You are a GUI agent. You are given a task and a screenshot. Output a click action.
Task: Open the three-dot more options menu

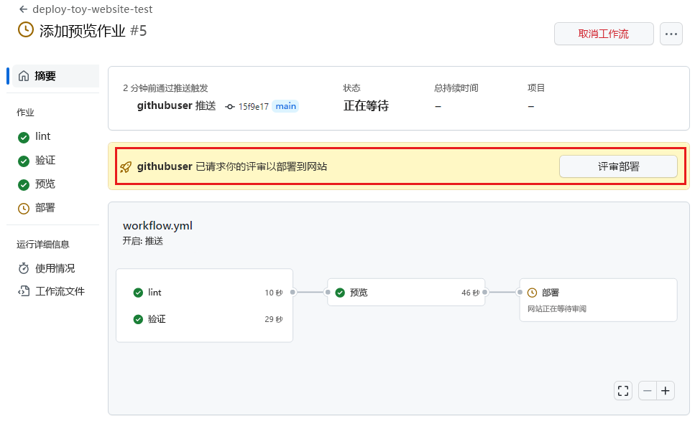click(671, 34)
